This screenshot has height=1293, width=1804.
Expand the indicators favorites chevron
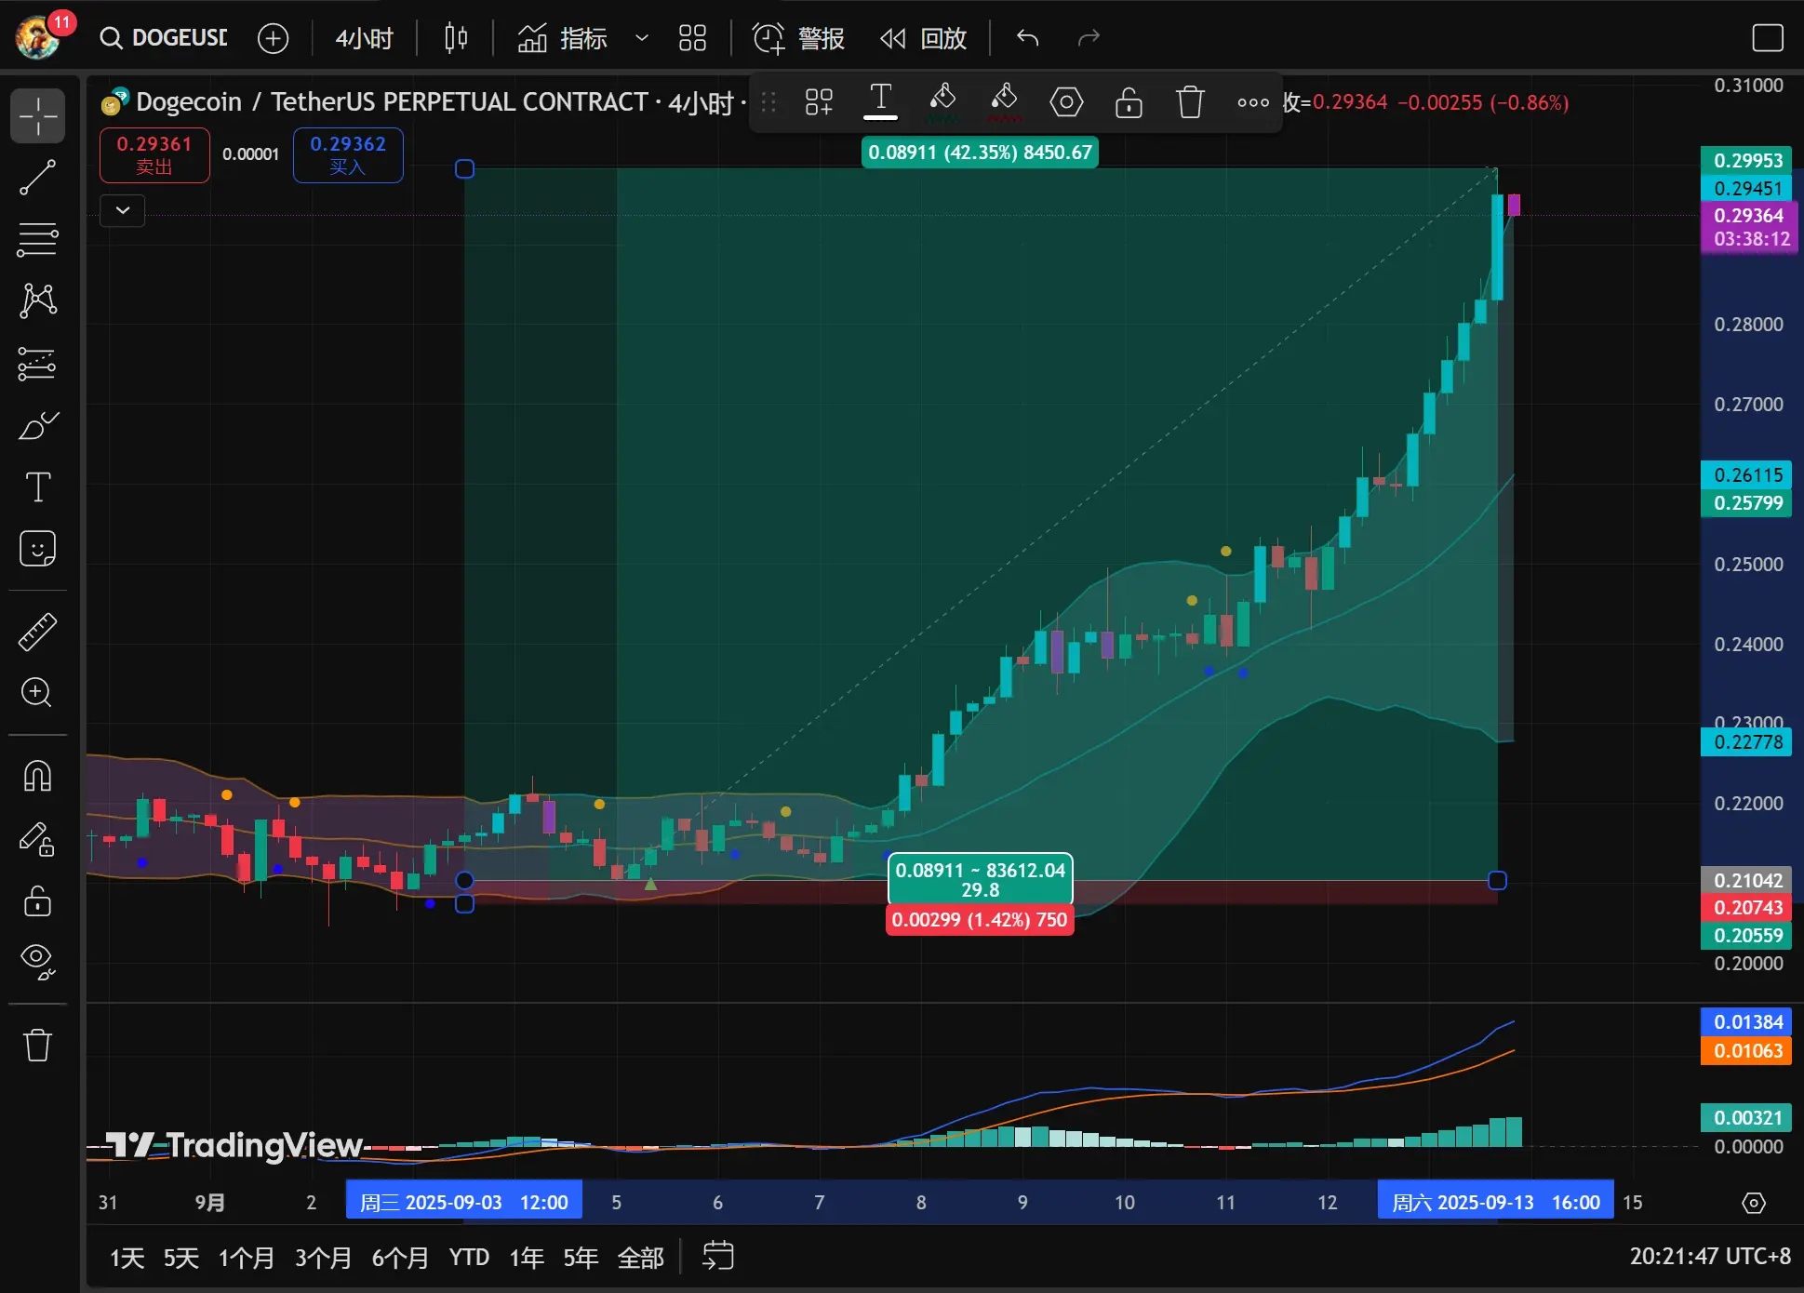tap(641, 38)
